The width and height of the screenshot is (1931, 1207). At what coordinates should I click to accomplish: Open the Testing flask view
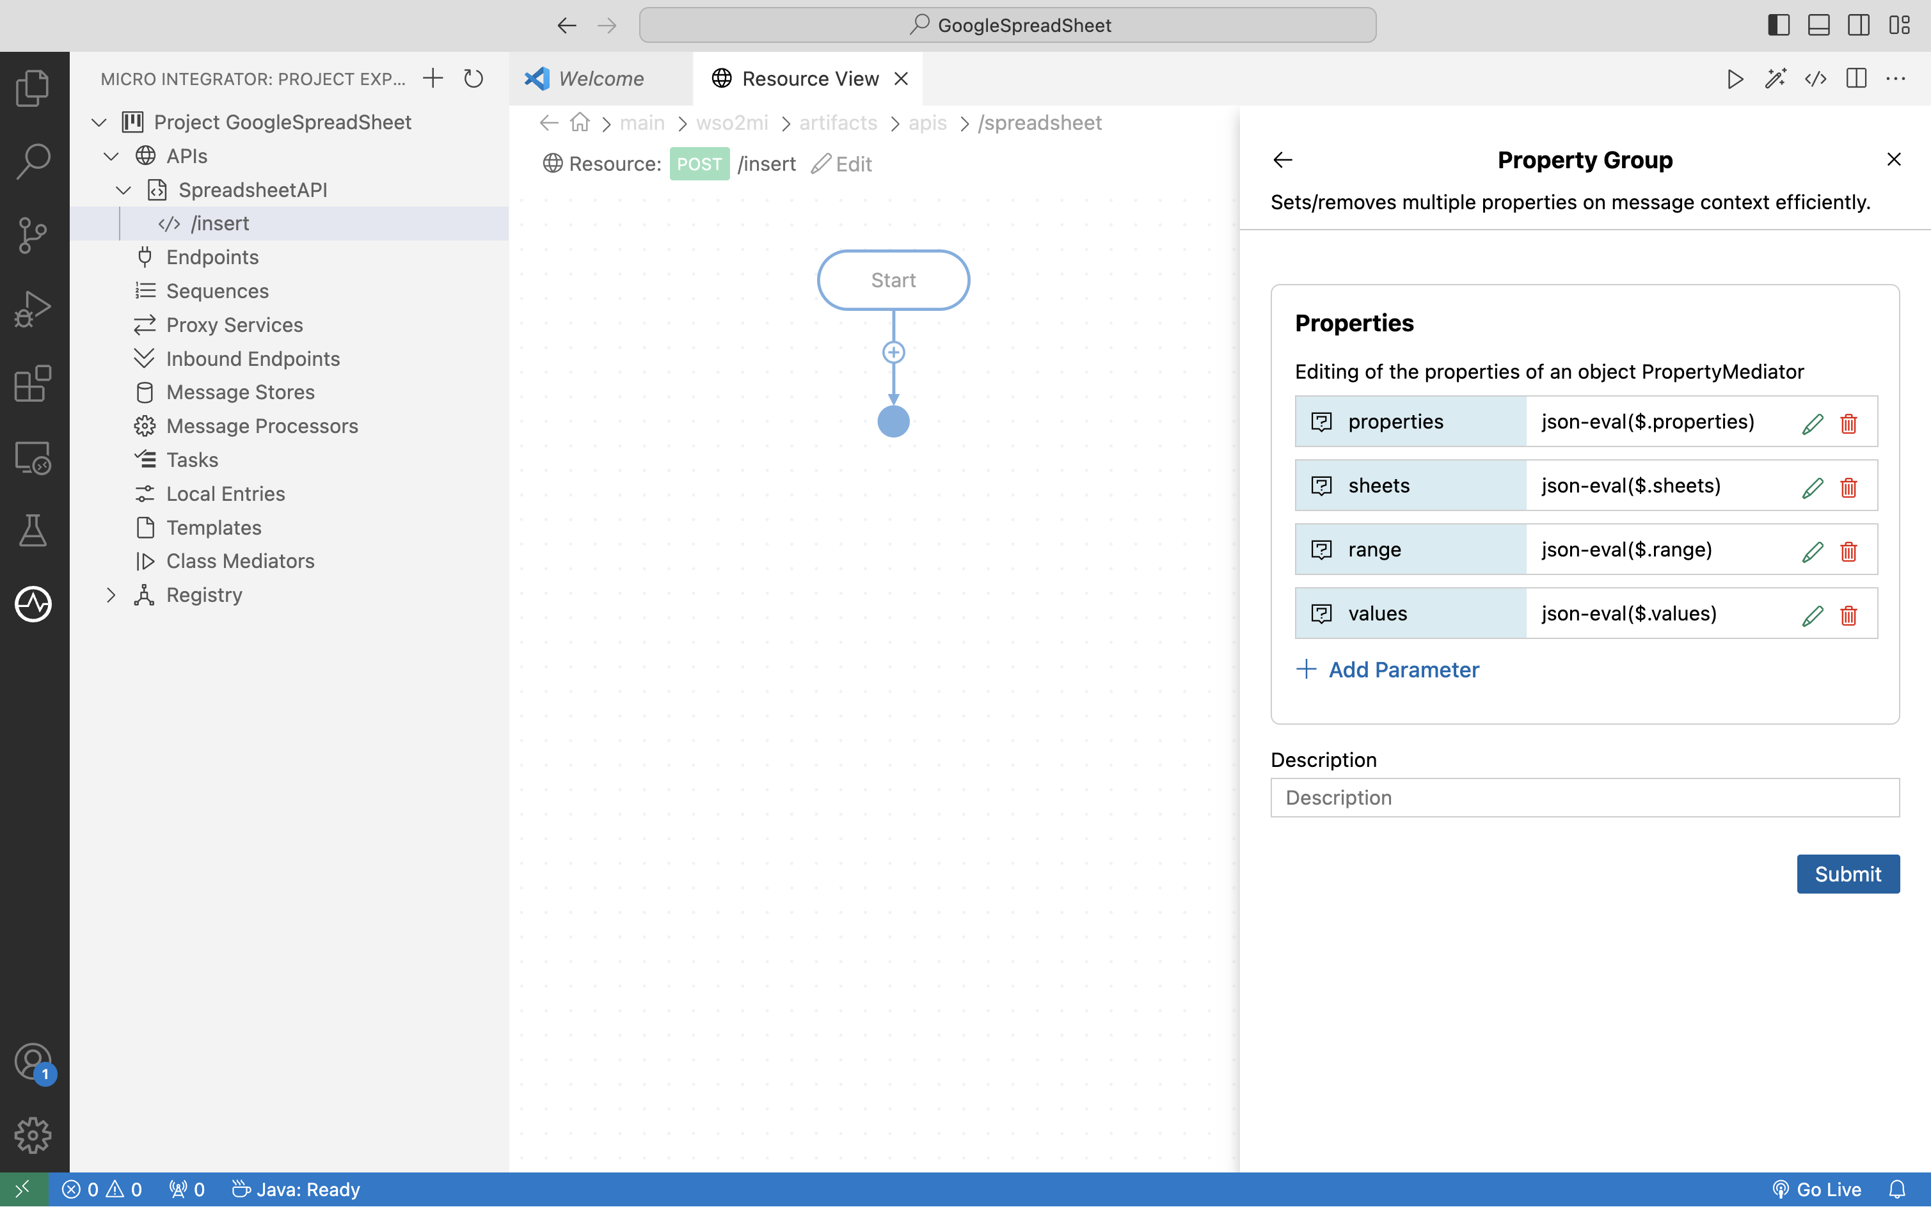pos(33,531)
